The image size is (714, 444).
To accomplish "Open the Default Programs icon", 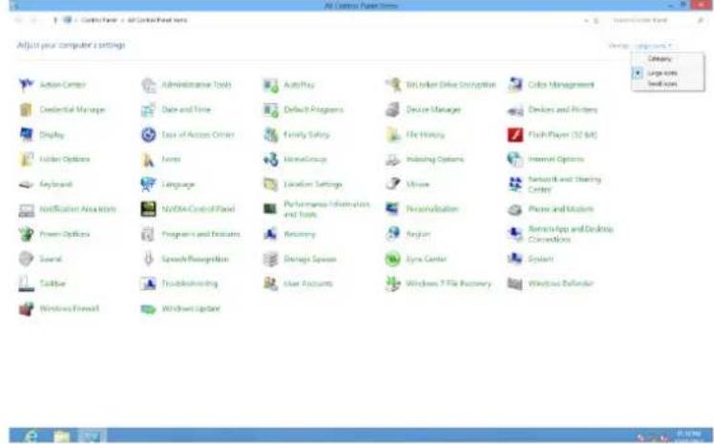I will click(270, 110).
